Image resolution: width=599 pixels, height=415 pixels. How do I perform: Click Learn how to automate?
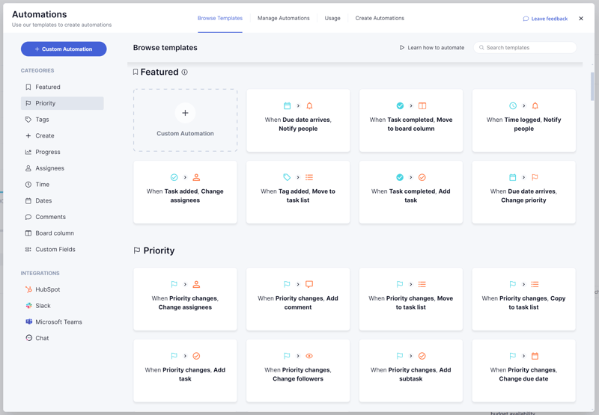point(432,48)
